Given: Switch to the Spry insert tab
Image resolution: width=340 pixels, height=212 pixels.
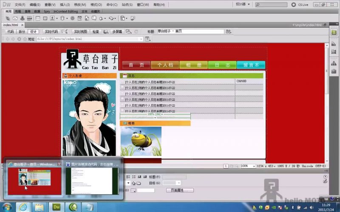Looking at the screenshot, I should (x=47, y=11).
